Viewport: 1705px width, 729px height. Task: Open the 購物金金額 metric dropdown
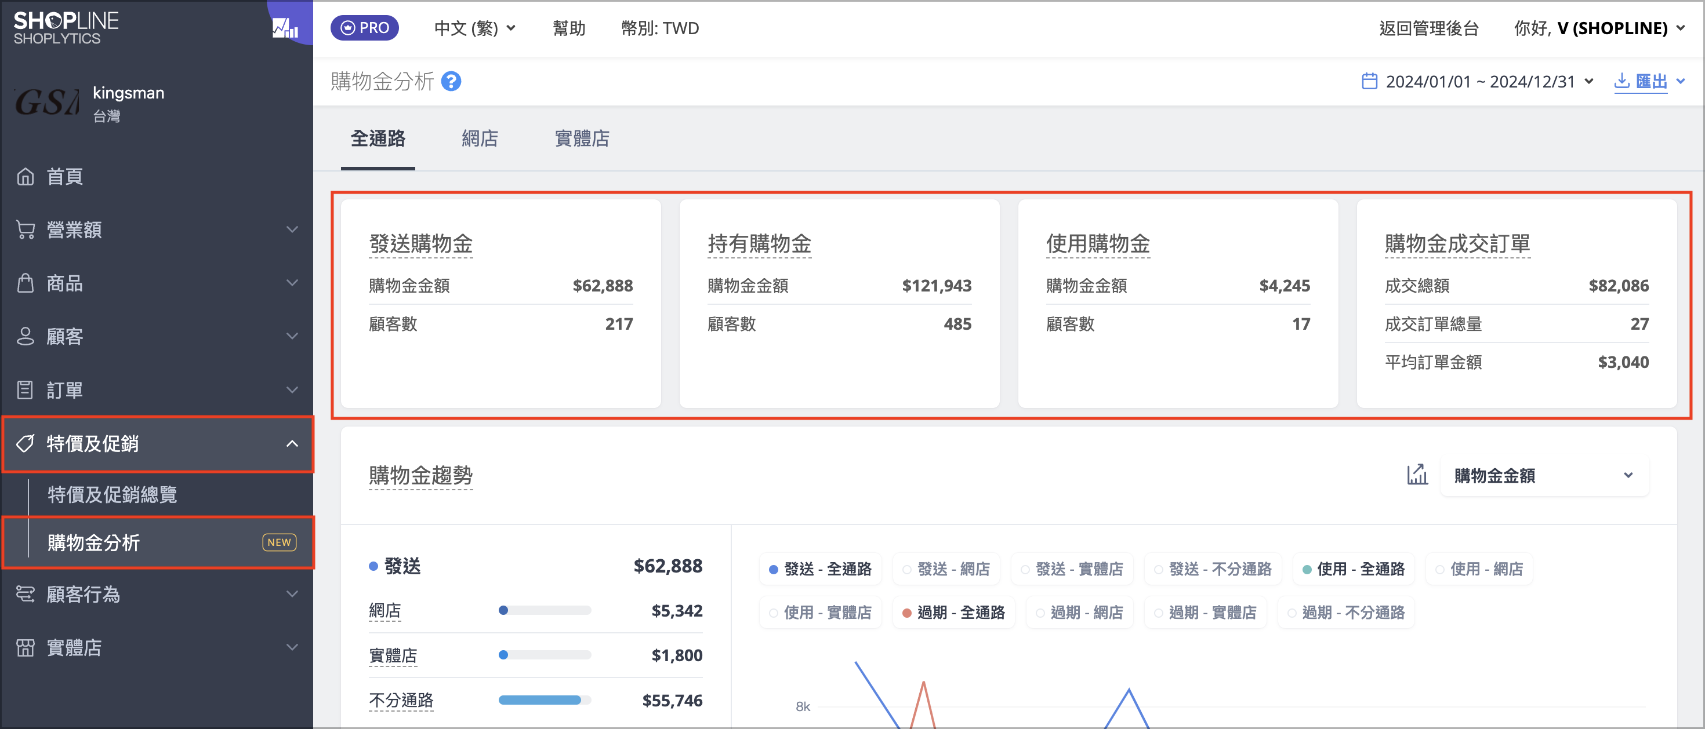[x=1544, y=475]
